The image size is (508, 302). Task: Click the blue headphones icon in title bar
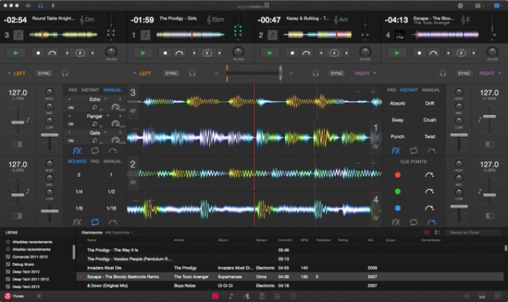coord(40,6)
